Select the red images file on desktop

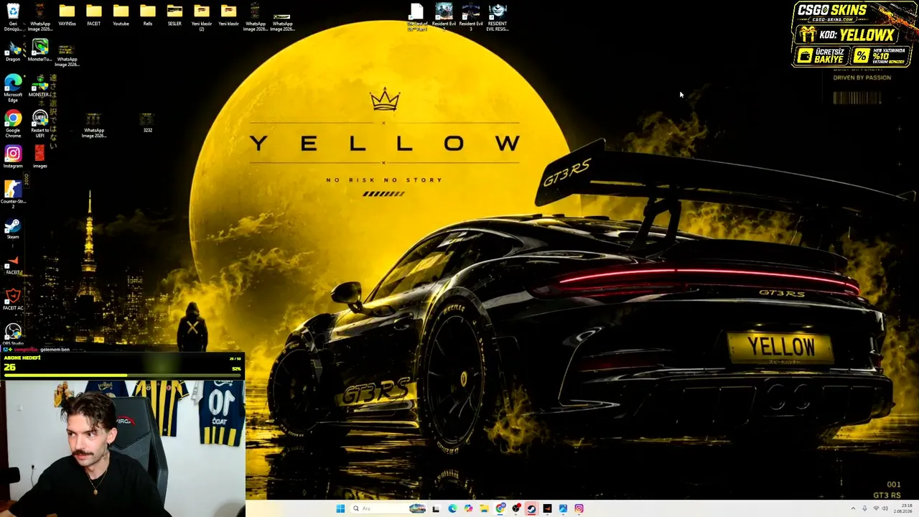[39, 157]
